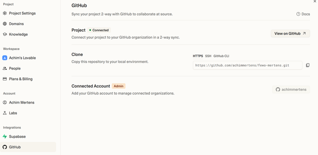The width and height of the screenshot is (318, 155).
Task: Copy the clone URL with copy icon
Action: pyautogui.click(x=308, y=65)
